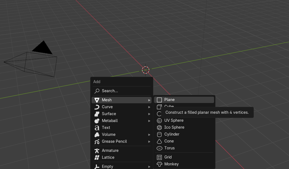289x169 pixels.
Task: Click the Search magnifier icon
Action: point(97,91)
